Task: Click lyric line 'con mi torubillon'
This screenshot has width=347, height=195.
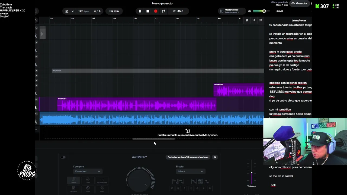Action: [x=280, y=110]
